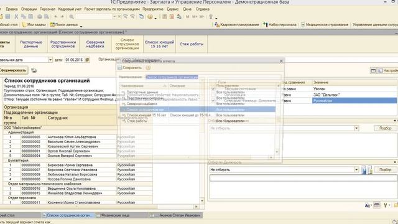Image resolution: width=398 pixels, height=224 pixels.
Task: Open the period type dropdown left of date
Action: click(50, 60)
